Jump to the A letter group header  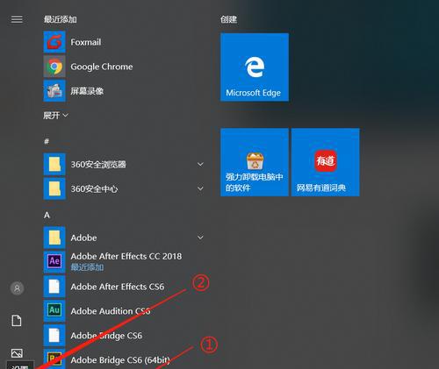point(47,216)
